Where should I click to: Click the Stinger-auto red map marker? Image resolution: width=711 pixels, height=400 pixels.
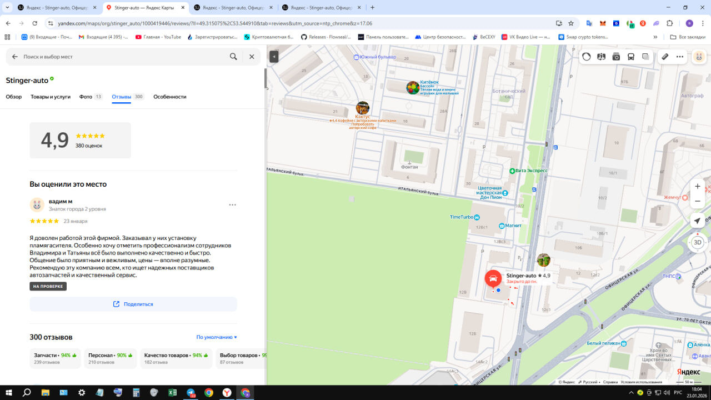[493, 278]
